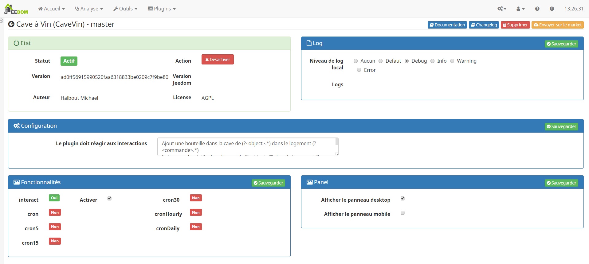Select Error log level
Screen dimensions: 589x264
[359, 70]
